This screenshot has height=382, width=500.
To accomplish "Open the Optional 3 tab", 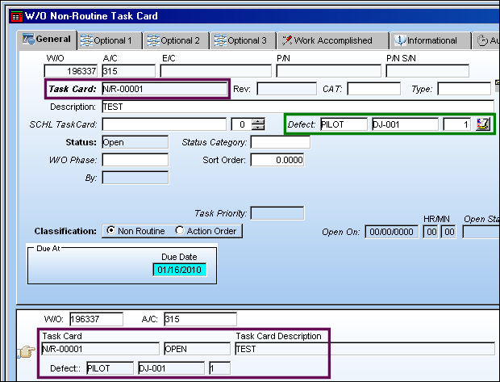I will 243,41.
